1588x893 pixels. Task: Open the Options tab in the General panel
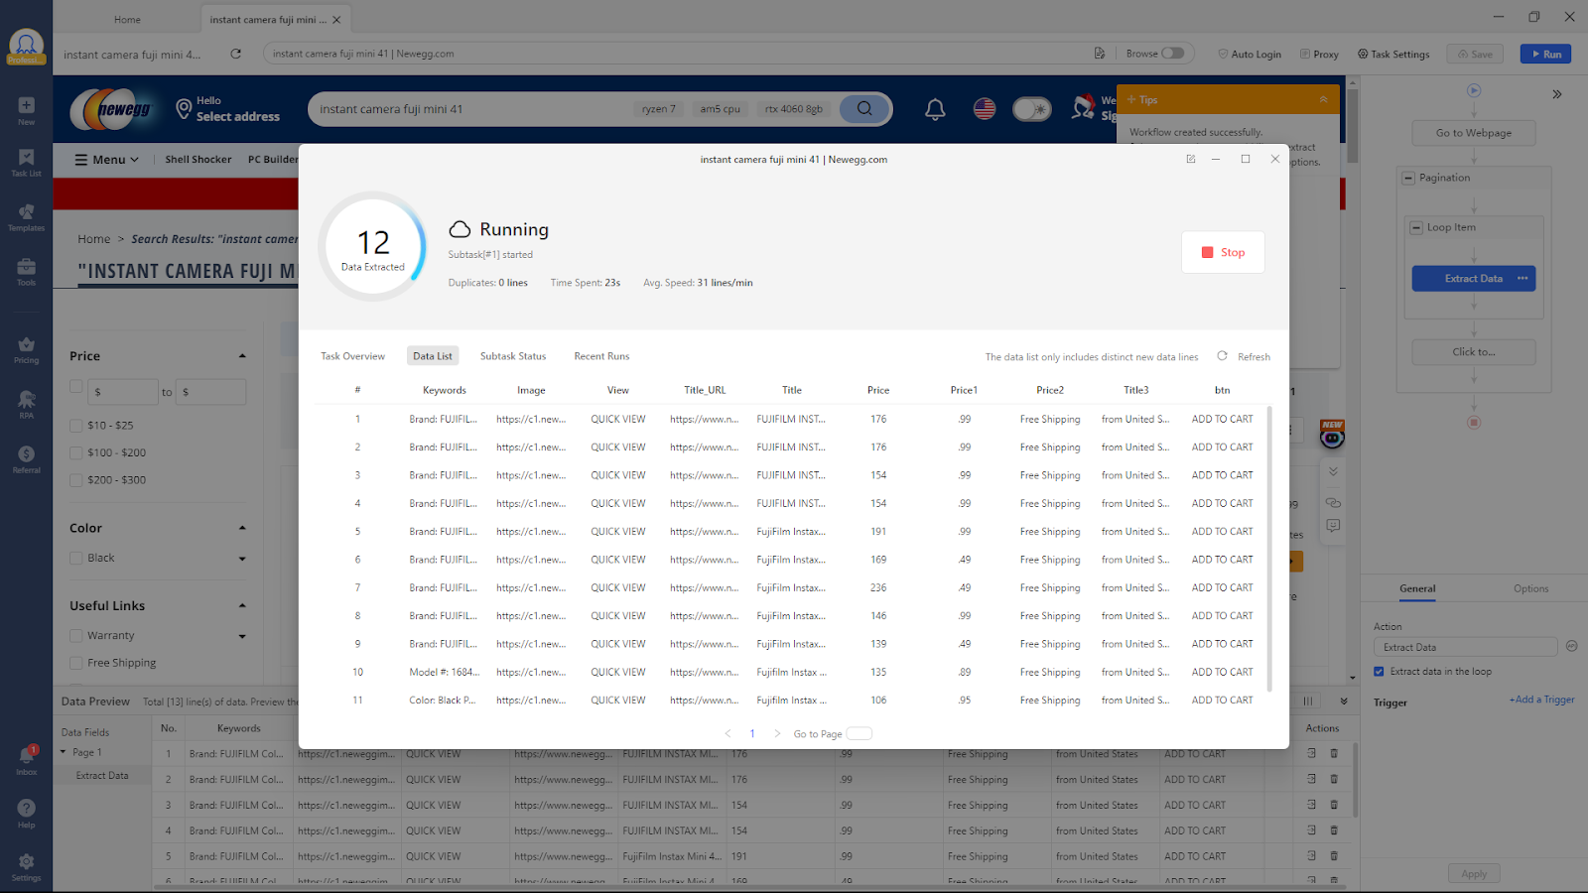pos(1530,588)
